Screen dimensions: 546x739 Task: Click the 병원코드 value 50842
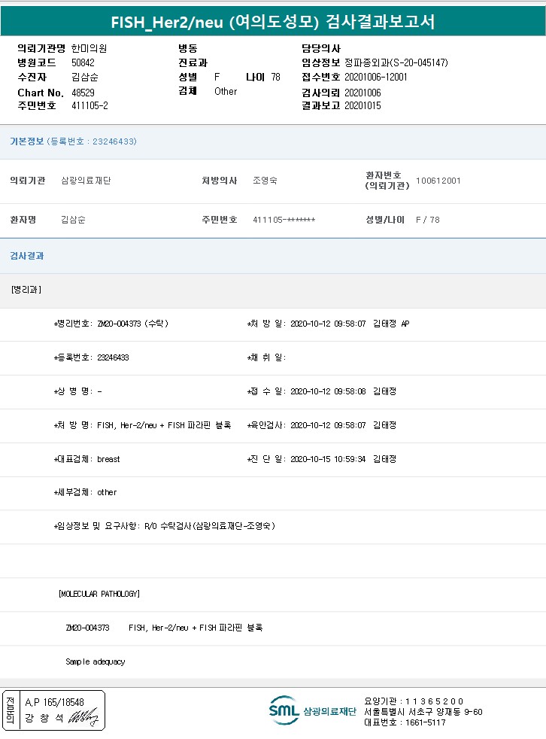tap(83, 63)
